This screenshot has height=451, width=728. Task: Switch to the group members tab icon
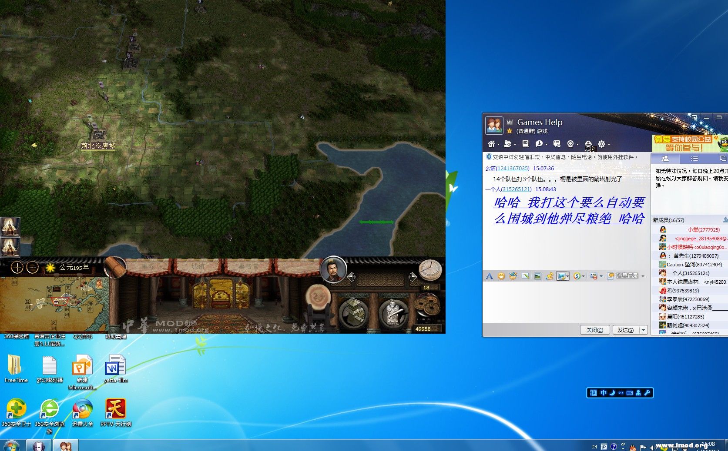[665, 159]
